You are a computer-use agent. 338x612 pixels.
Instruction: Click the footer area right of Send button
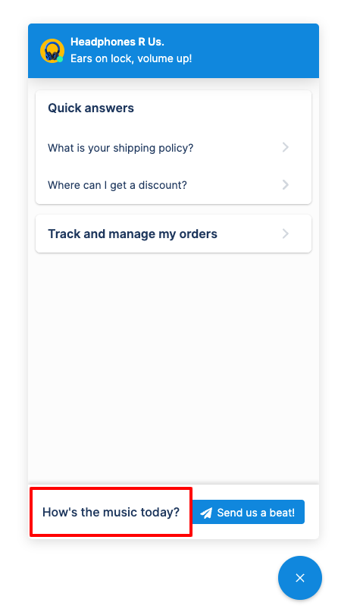coord(311,512)
